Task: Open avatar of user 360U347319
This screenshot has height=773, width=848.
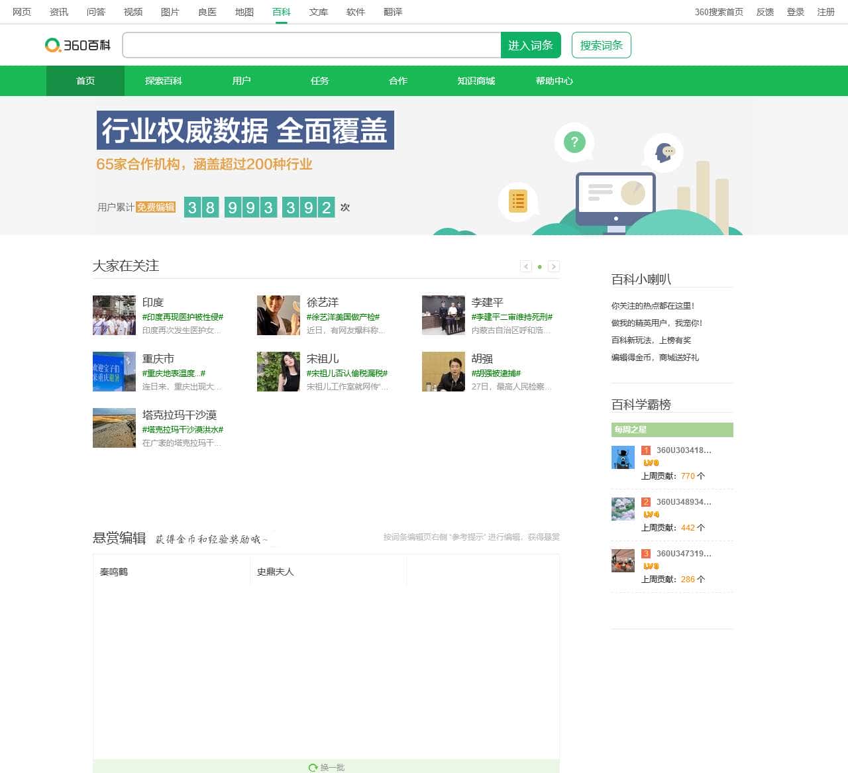Action: tap(623, 560)
